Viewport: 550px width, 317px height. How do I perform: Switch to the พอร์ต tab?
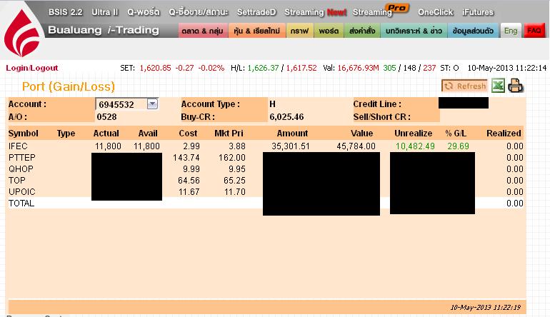328,31
